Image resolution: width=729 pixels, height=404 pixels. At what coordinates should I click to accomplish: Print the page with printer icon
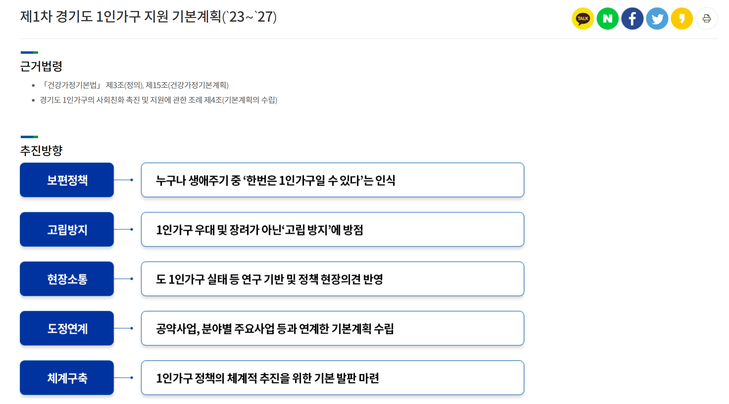pos(707,19)
